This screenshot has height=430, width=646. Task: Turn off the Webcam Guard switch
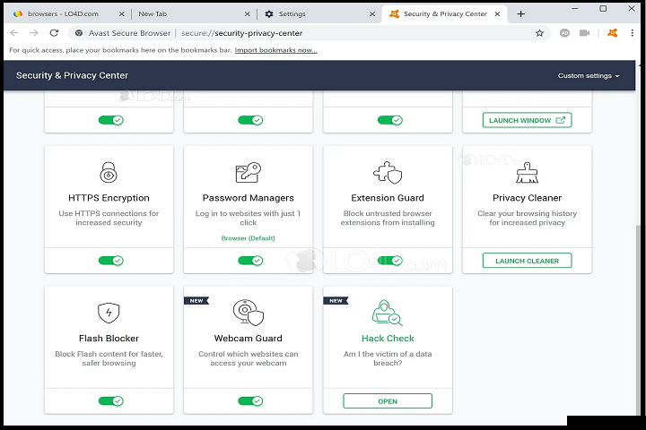[x=250, y=401]
